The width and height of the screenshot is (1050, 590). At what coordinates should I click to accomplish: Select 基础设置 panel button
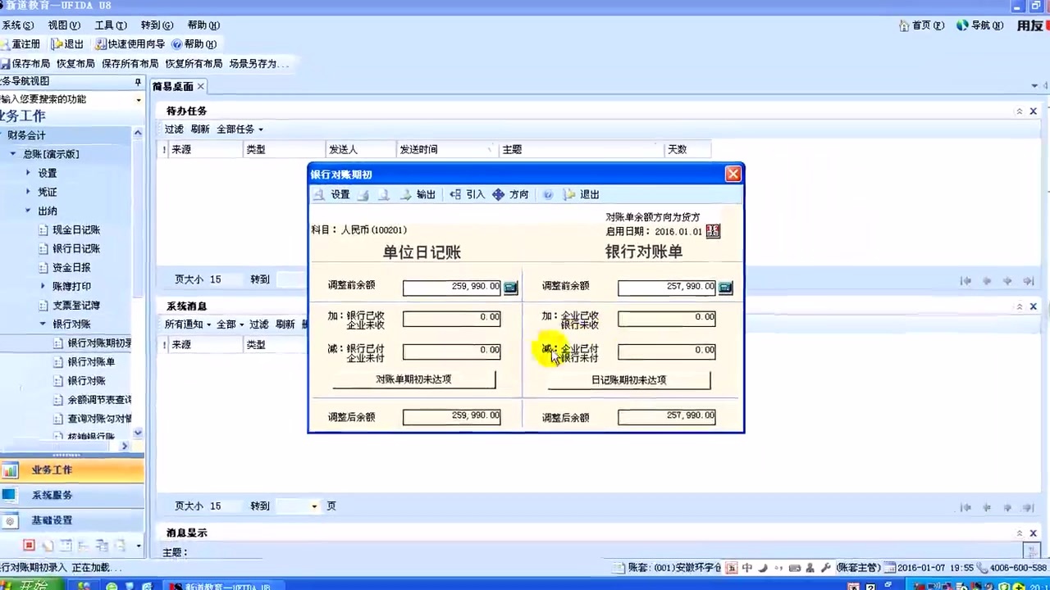[x=72, y=520]
